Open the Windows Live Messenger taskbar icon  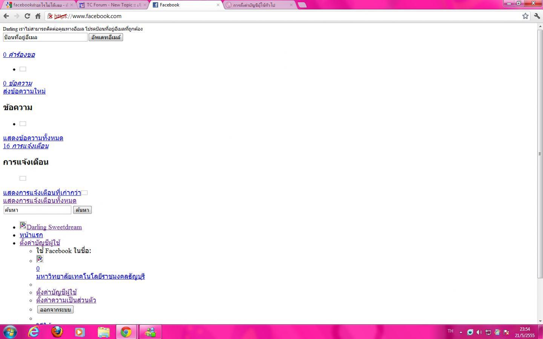[150, 332]
